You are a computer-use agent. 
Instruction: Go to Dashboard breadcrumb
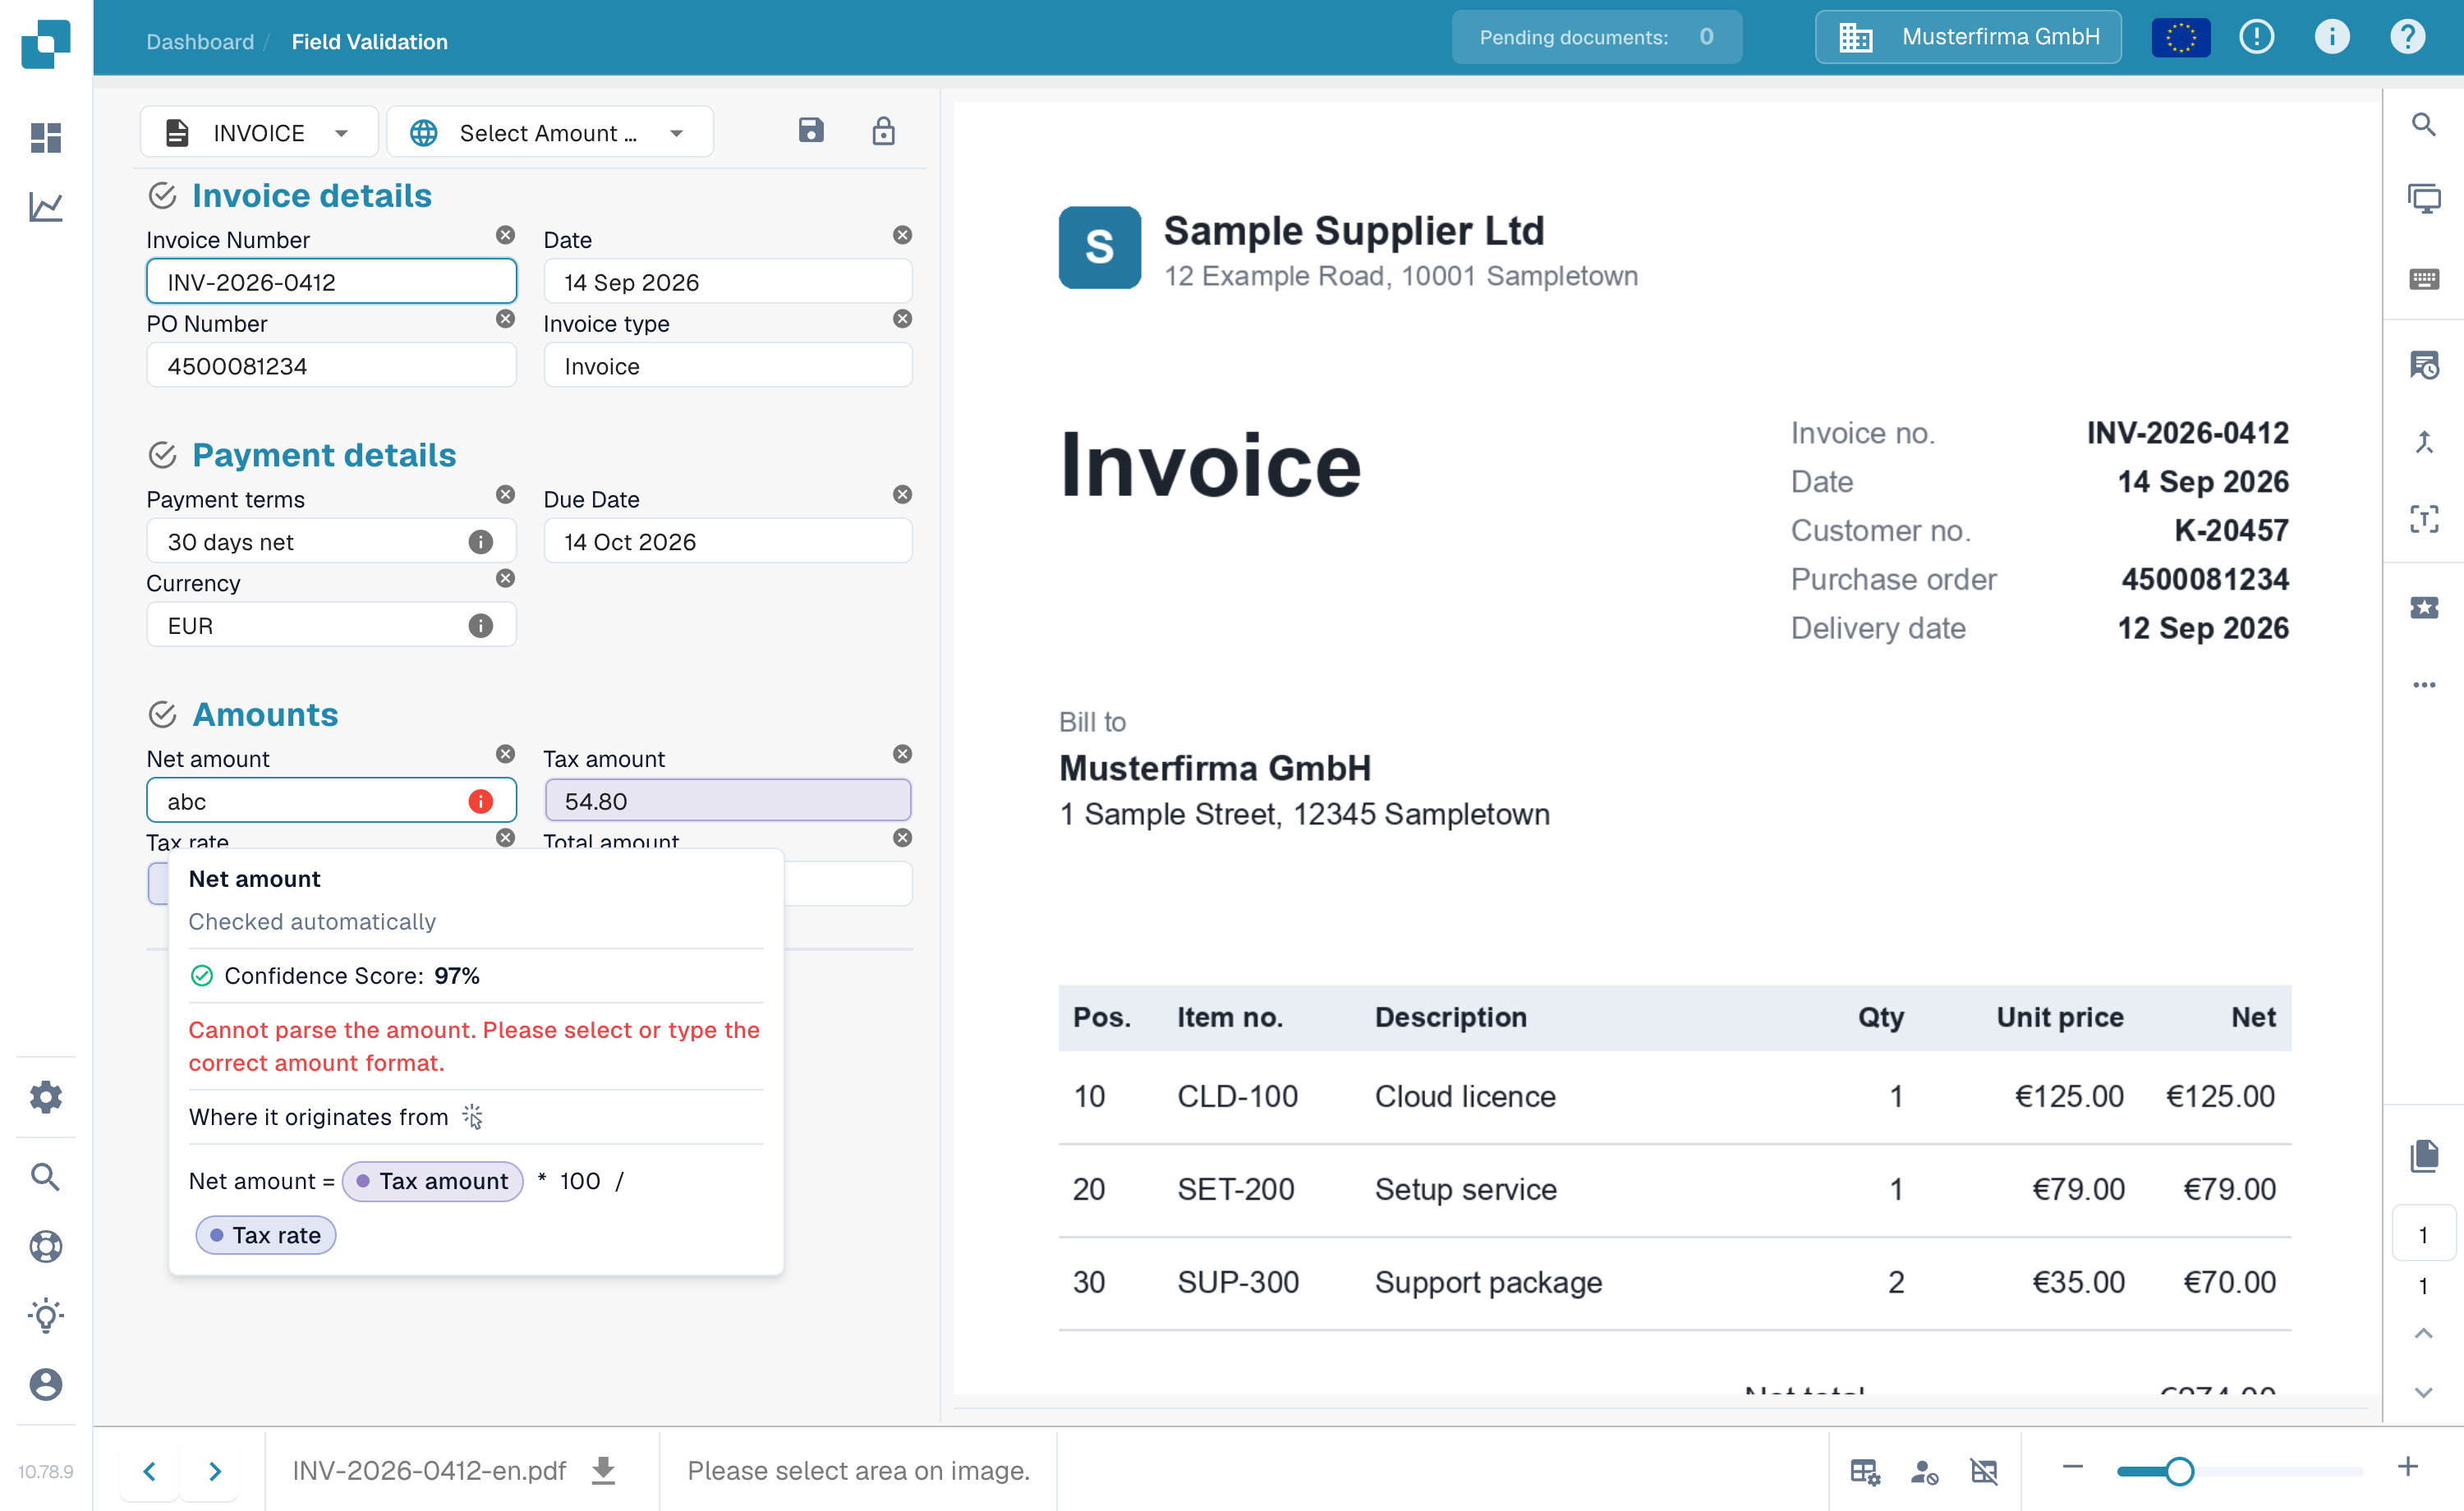click(200, 41)
